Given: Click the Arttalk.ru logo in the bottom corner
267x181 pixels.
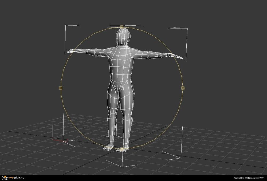Looking at the screenshot, I should [x=13, y=178].
